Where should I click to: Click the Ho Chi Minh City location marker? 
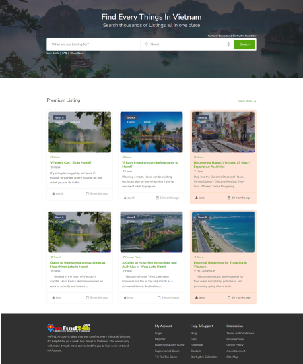point(195,271)
